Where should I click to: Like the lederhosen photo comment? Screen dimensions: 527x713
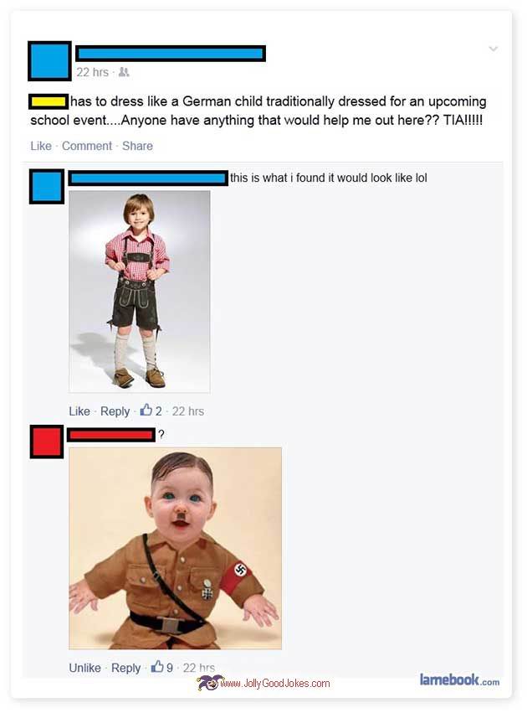tap(79, 411)
